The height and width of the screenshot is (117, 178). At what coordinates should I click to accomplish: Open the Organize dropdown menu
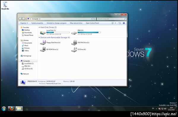click(24, 23)
